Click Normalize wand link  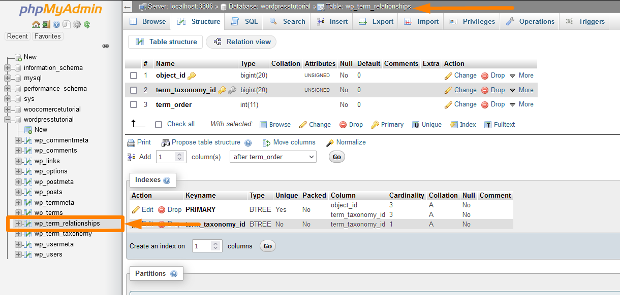pyautogui.click(x=346, y=142)
